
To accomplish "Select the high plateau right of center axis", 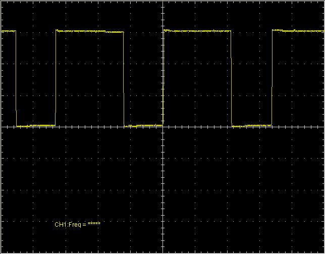I will [197, 31].
